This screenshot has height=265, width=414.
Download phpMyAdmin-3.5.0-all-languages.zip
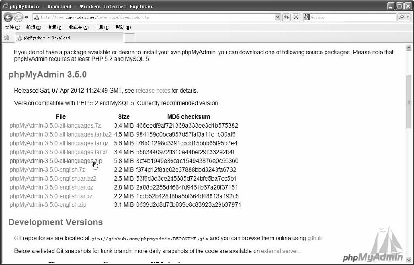[56, 161]
